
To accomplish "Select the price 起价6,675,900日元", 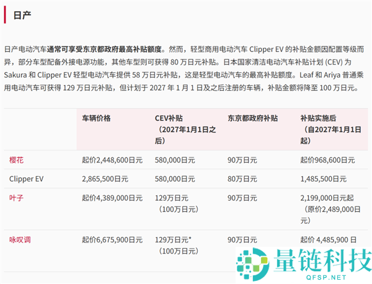I will coord(112,239).
